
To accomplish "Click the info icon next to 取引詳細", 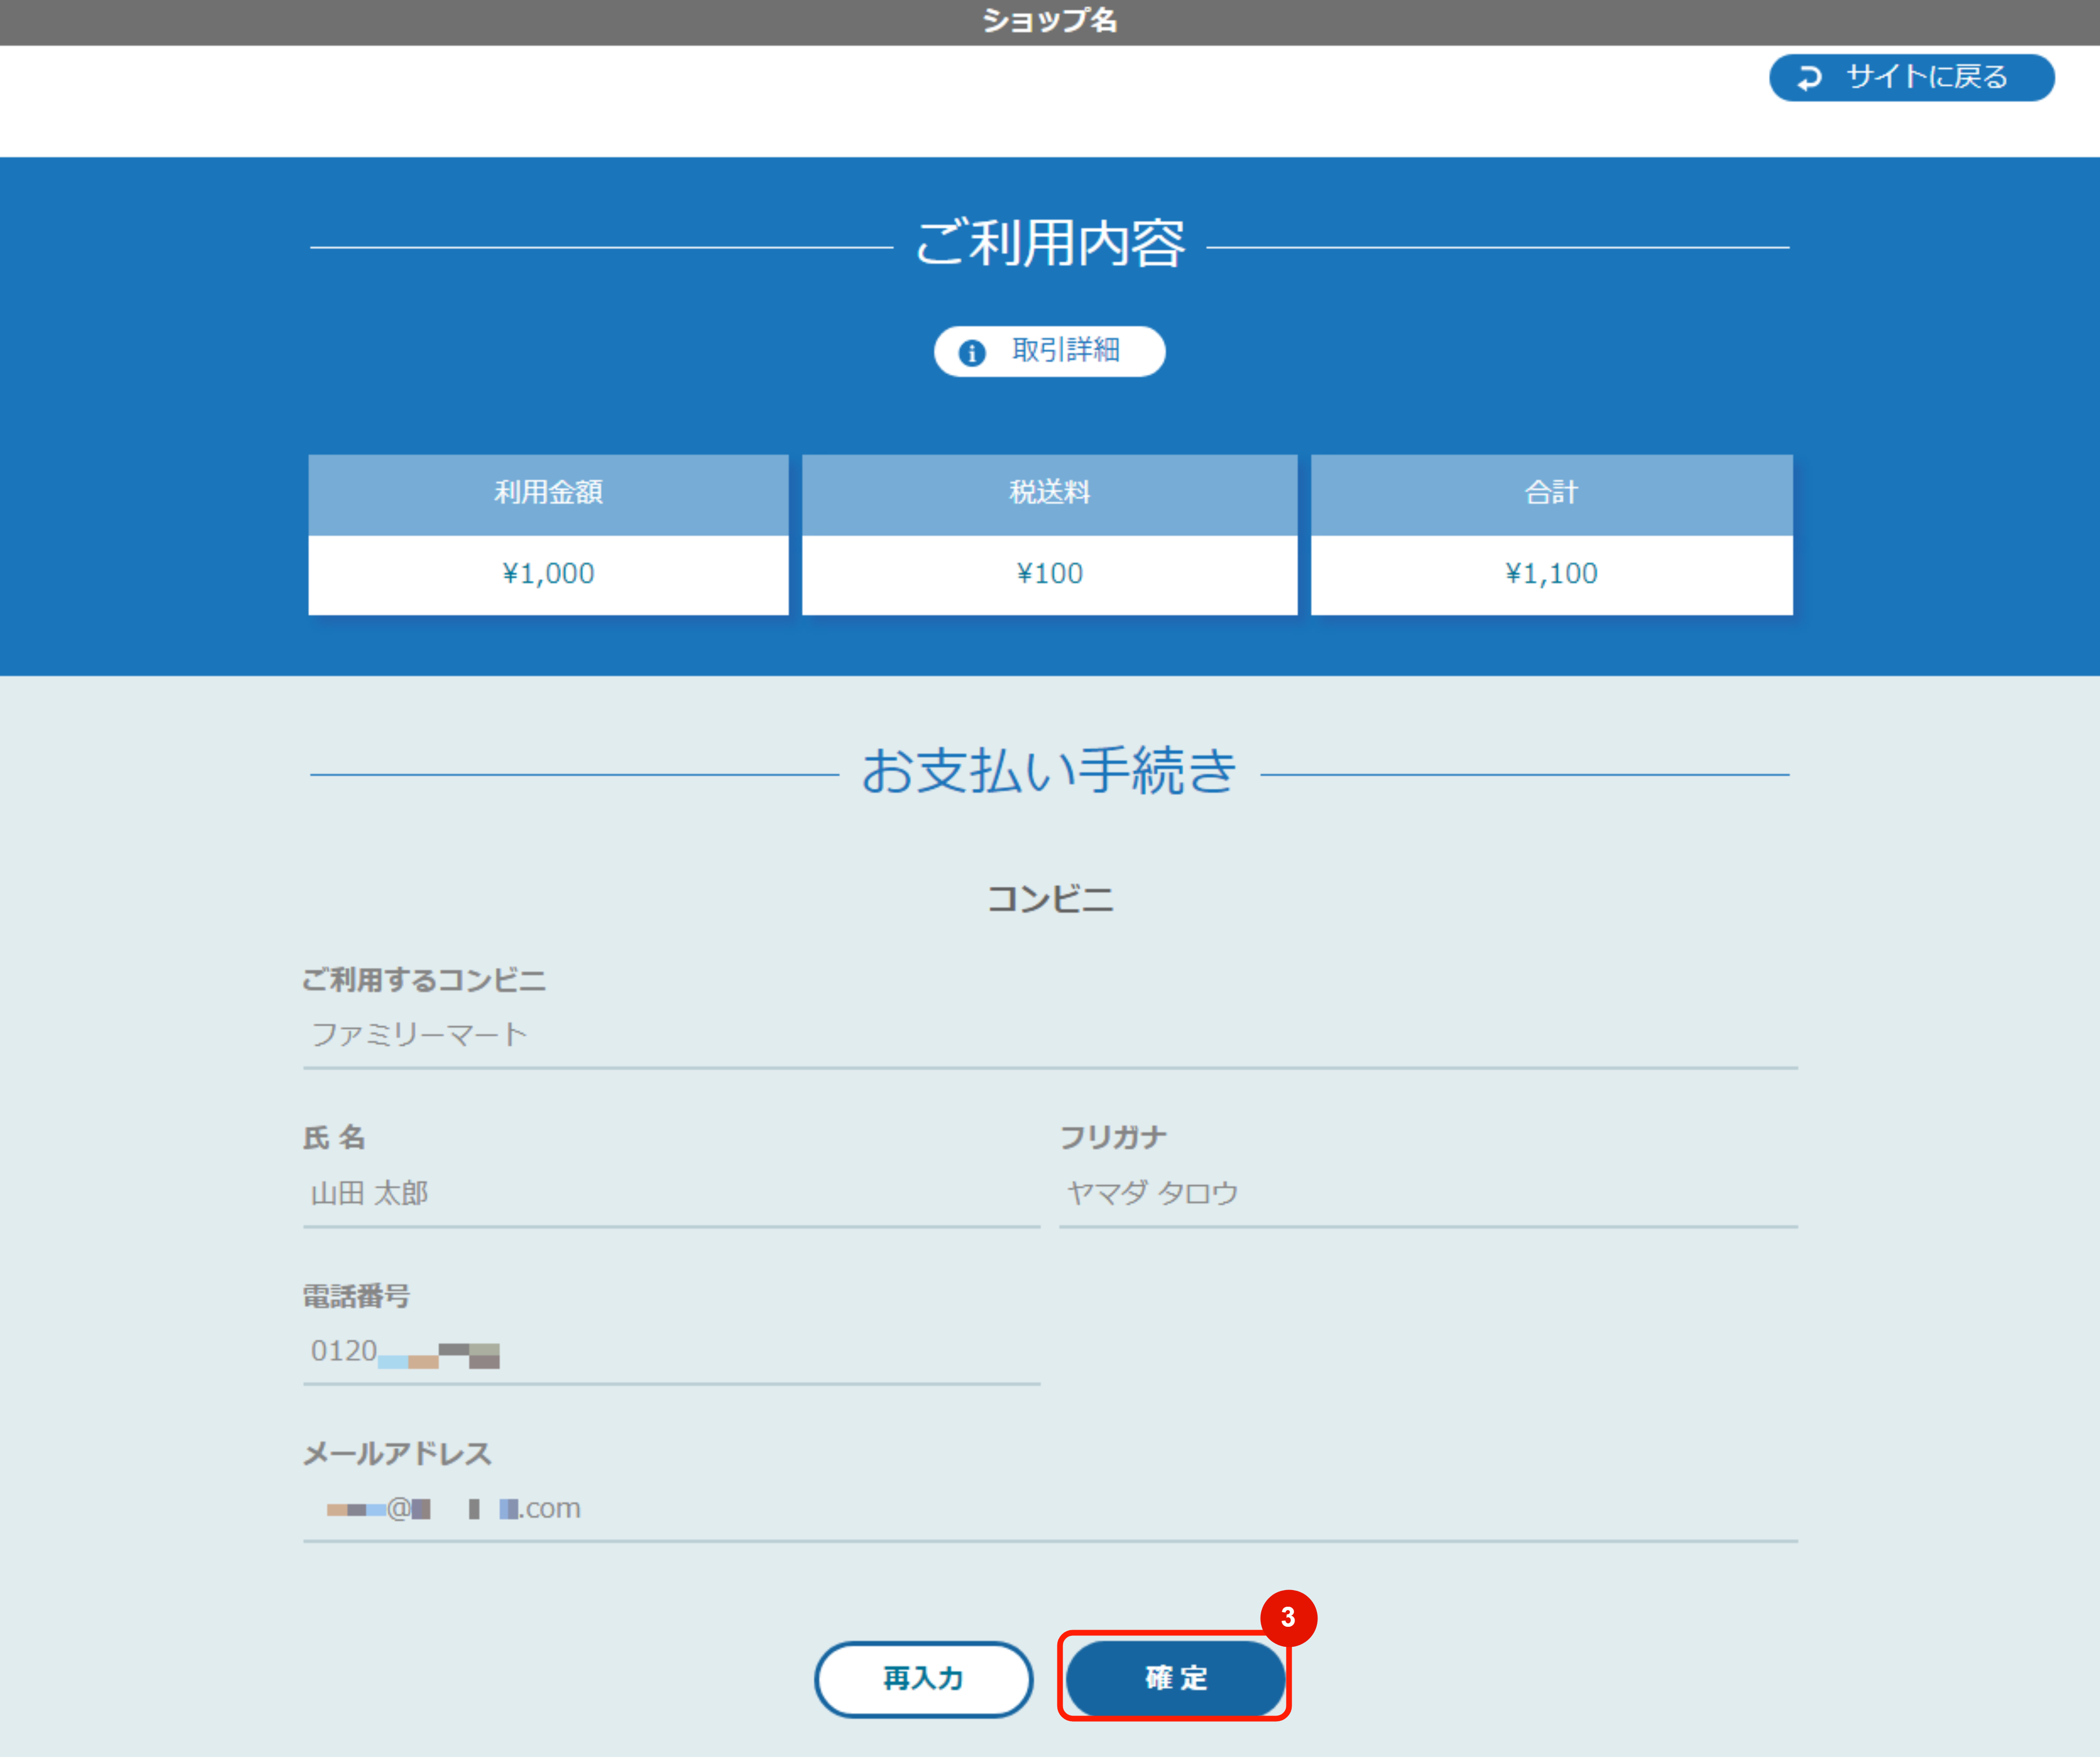I will (973, 352).
